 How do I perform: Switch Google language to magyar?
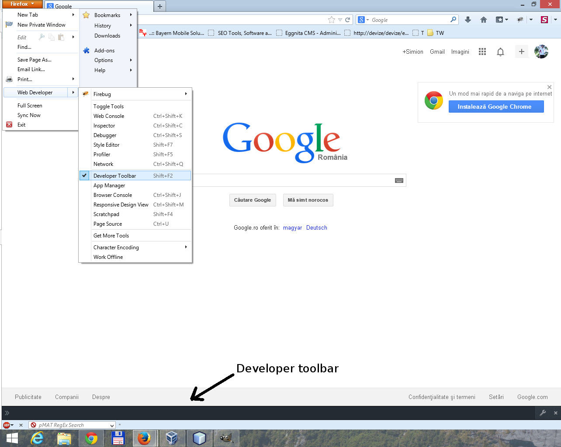(x=293, y=227)
